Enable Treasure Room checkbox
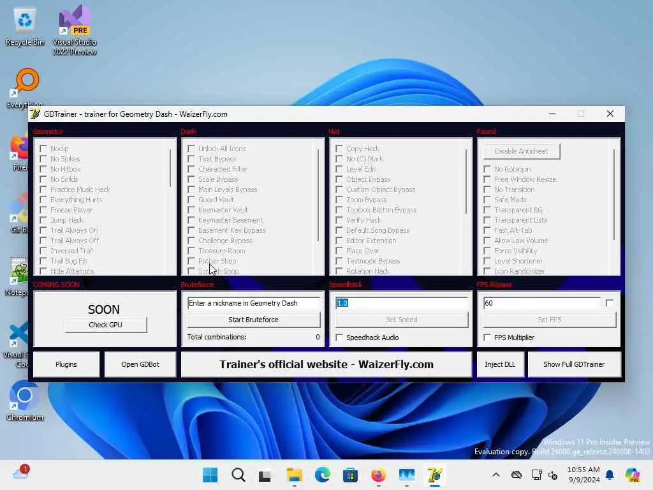This screenshot has height=490, width=653. [191, 250]
